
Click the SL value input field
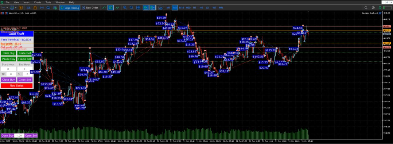click(x=27, y=74)
